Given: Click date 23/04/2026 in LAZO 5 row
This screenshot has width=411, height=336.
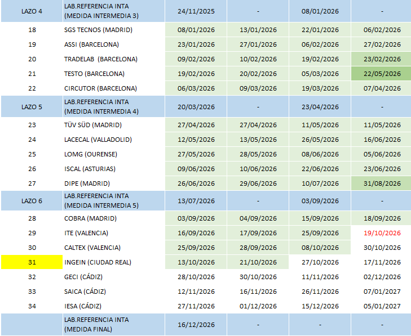Looking at the screenshot, I should pyautogui.click(x=320, y=107).
